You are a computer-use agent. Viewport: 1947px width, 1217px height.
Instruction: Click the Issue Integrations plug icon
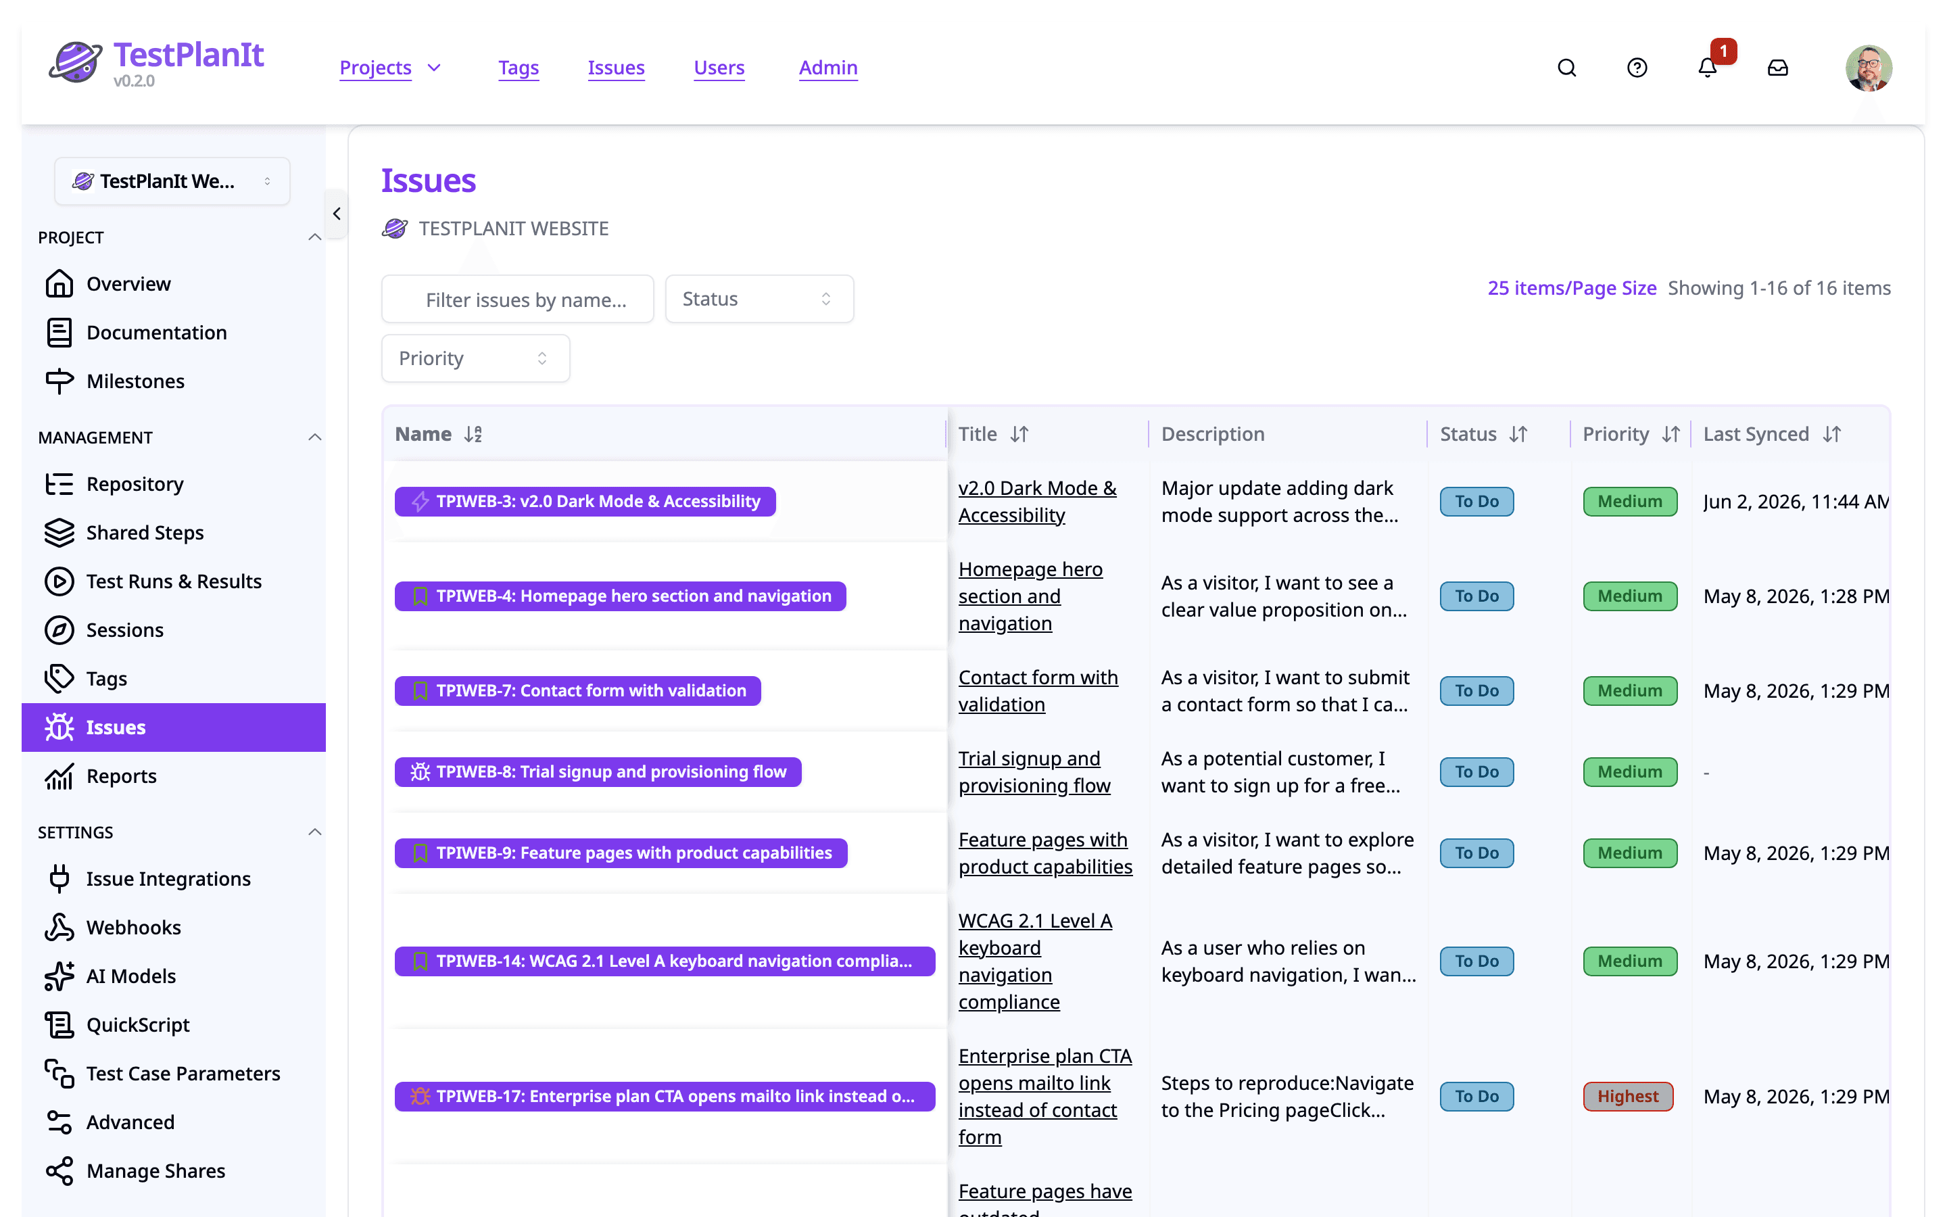(59, 879)
